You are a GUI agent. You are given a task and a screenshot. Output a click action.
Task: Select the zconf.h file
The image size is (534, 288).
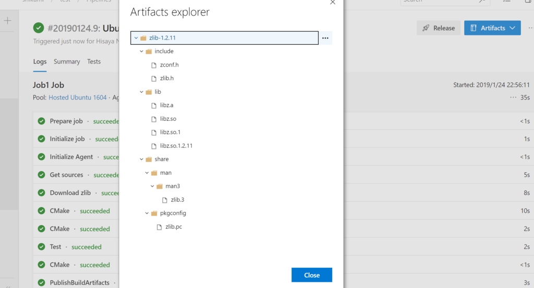(169, 65)
